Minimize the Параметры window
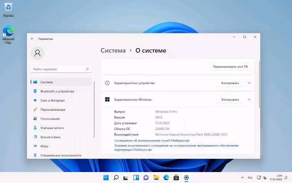 (234, 37)
